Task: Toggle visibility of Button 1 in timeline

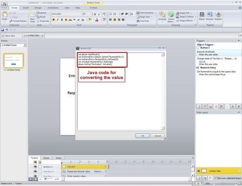Action: [35, 167]
